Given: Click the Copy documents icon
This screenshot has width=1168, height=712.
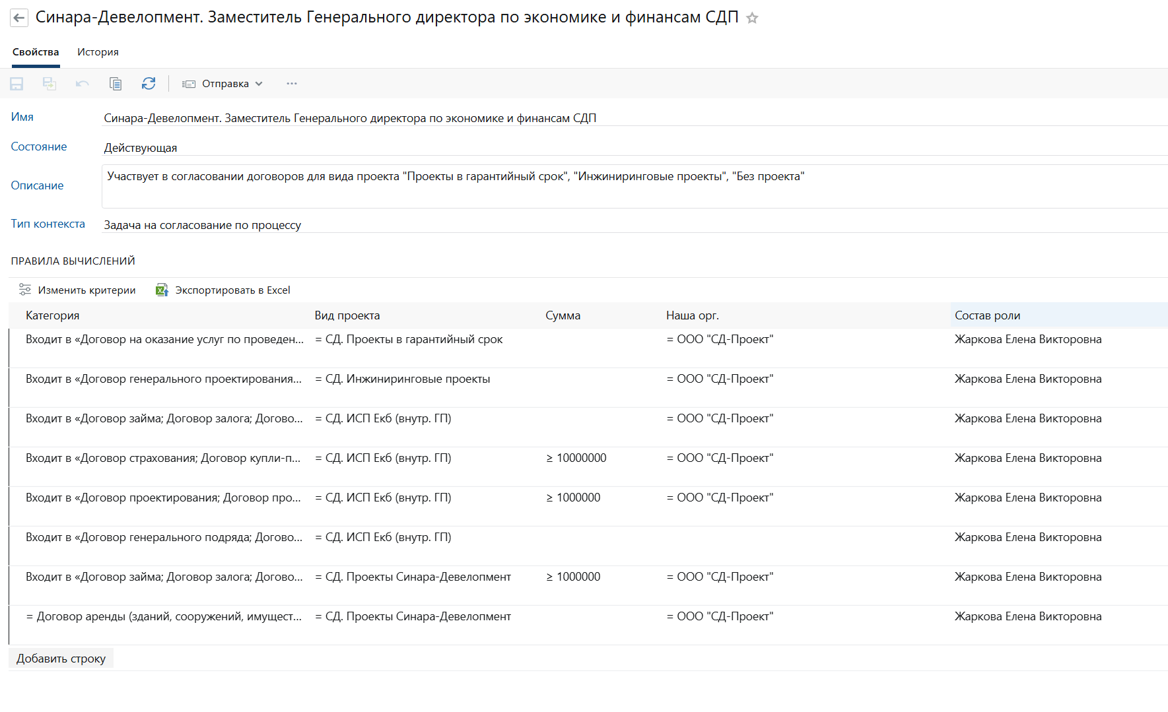Looking at the screenshot, I should (x=116, y=84).
